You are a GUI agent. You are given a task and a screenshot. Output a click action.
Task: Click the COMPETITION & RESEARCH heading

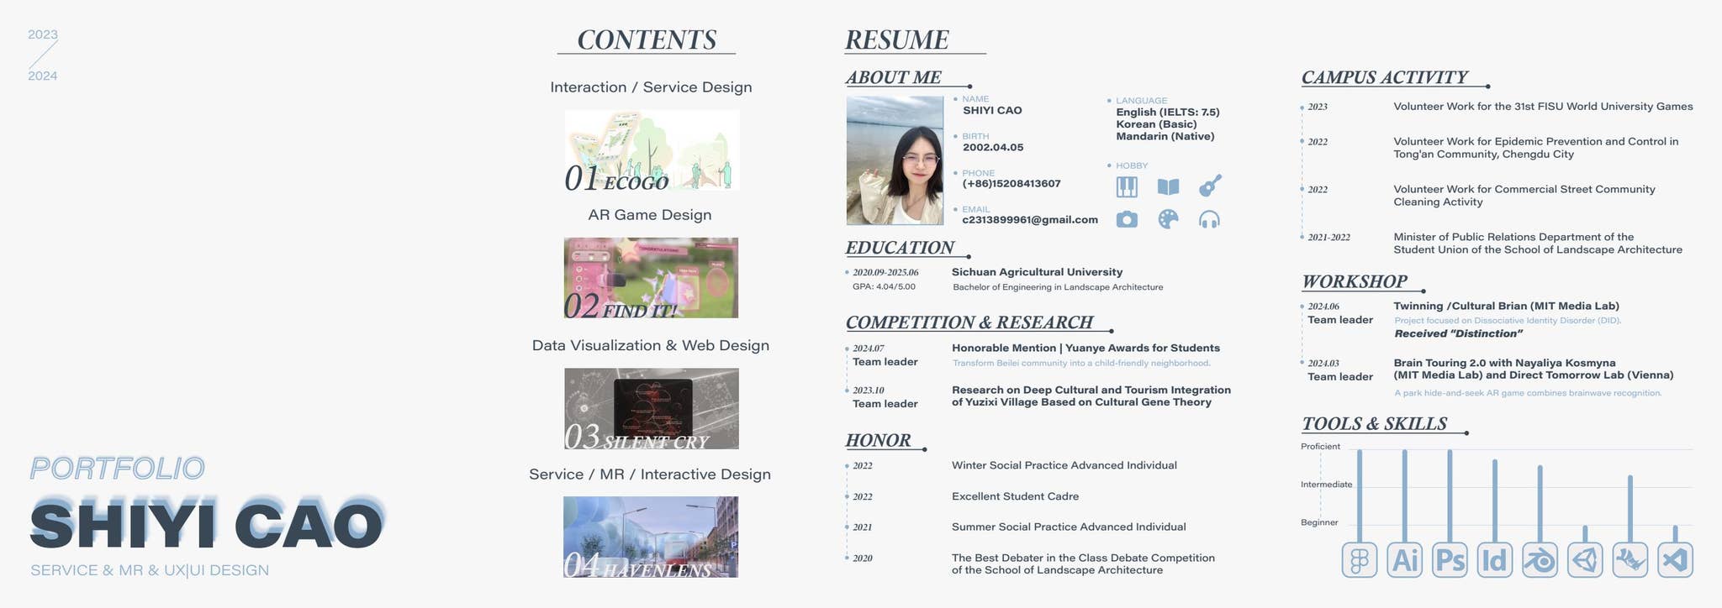(969, 322)
